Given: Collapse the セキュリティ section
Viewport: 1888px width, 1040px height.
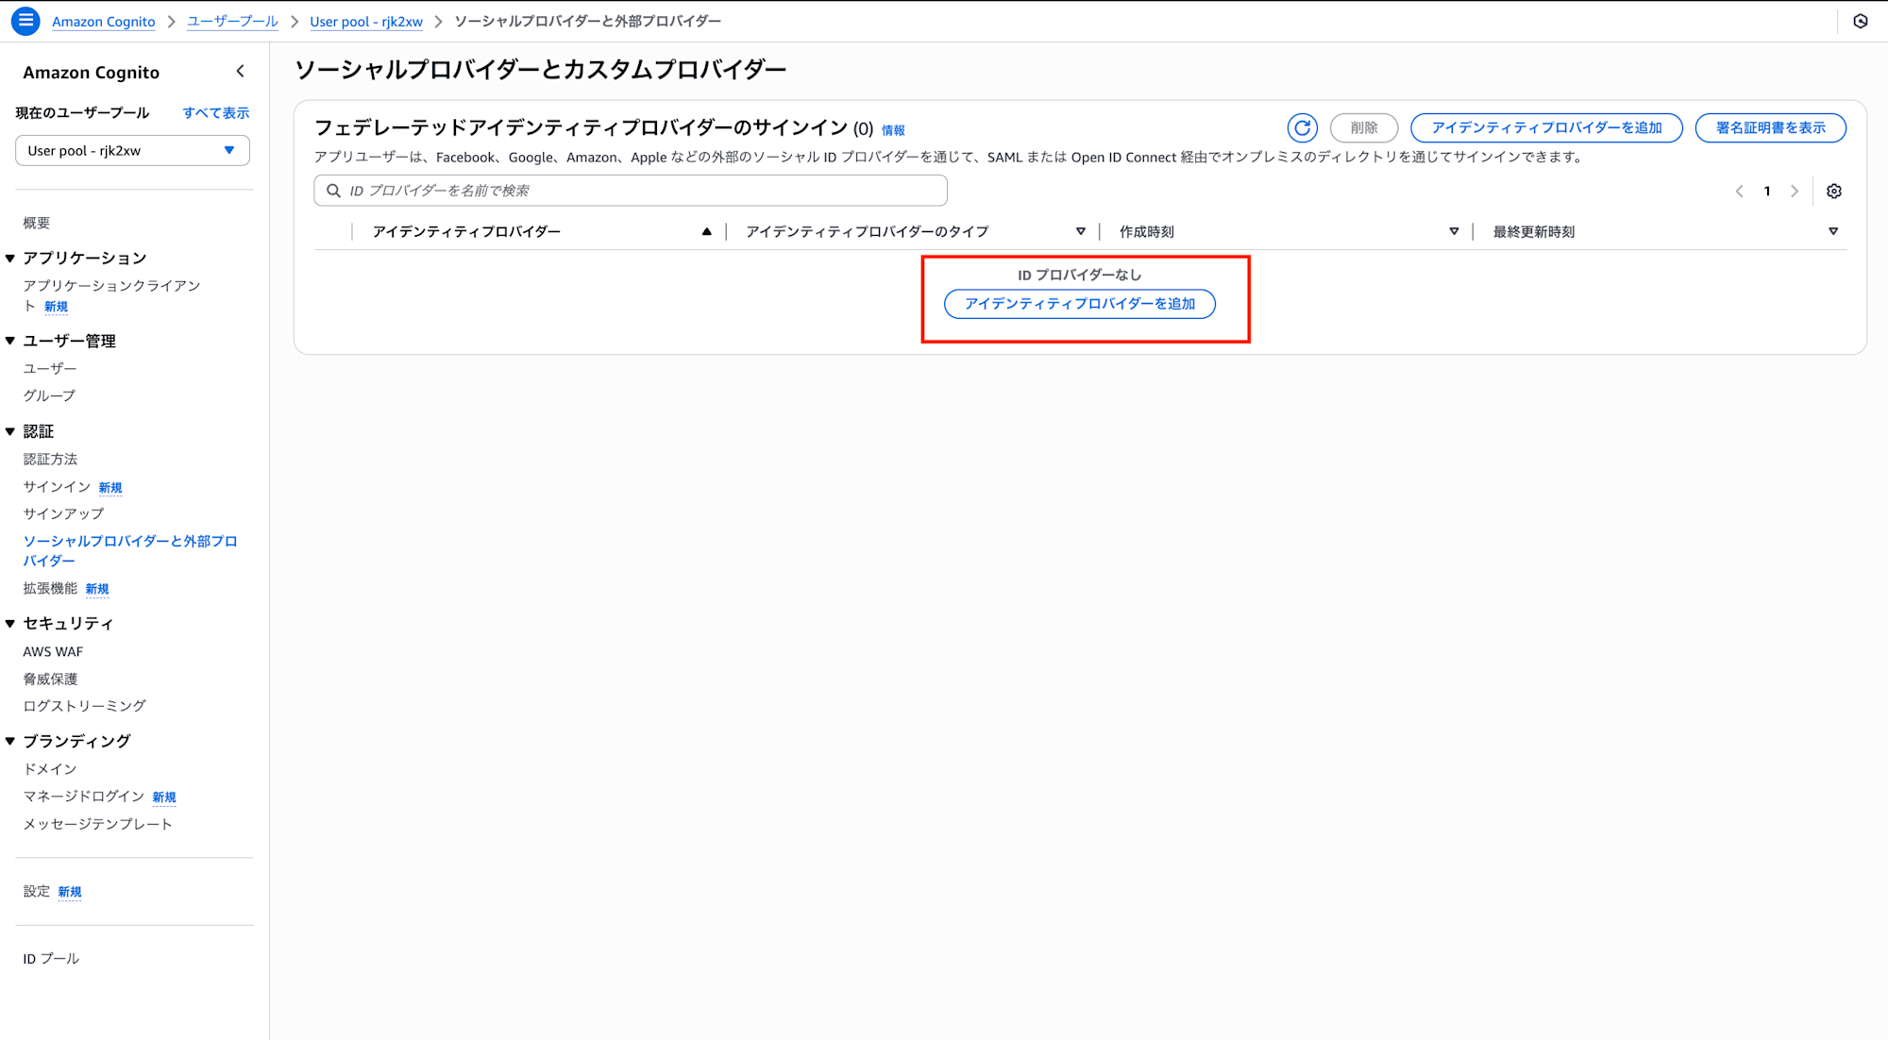Looking at the screenshot, I should point(10,623).
